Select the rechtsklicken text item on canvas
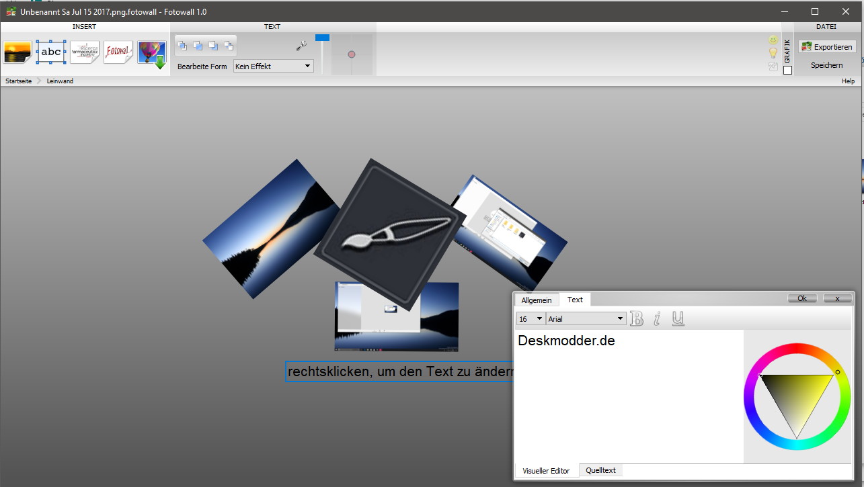 (x=400, y=371)
